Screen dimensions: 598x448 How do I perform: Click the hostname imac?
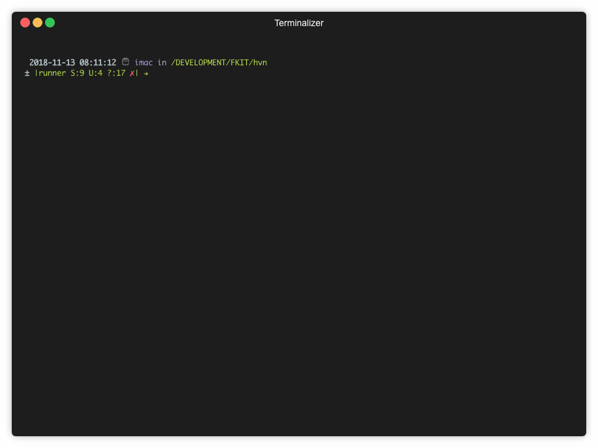(x=144, y=63)
